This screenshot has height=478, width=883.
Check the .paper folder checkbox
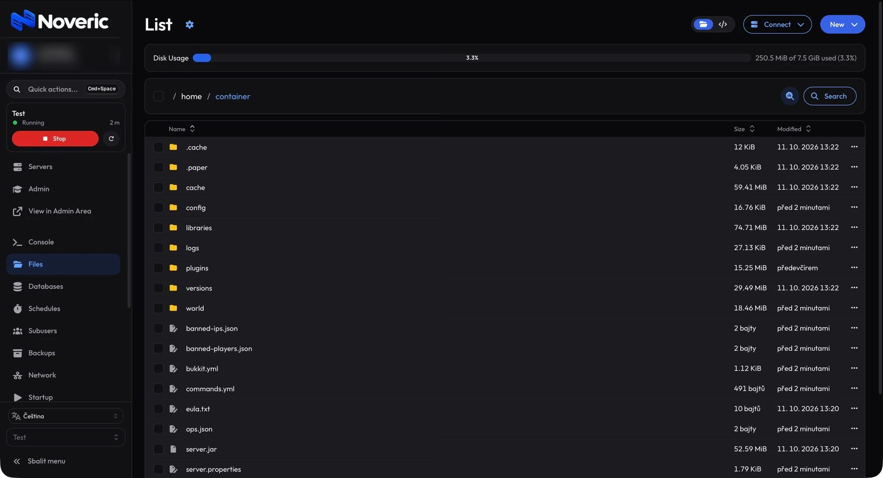[159, 167]
